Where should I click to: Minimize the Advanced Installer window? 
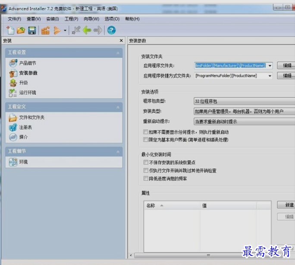pyautogui.click(x=278, y=8)
